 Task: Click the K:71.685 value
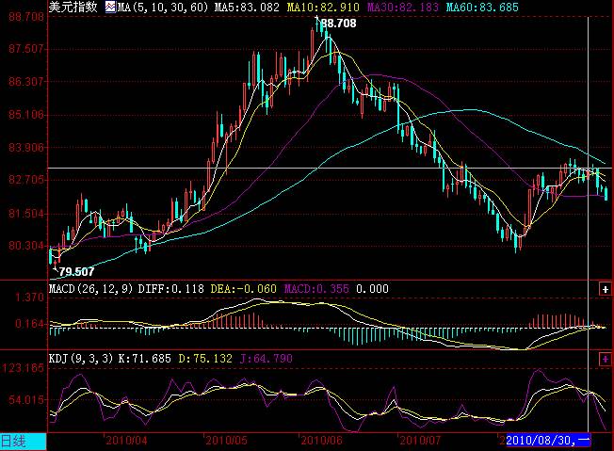point(144,359)
